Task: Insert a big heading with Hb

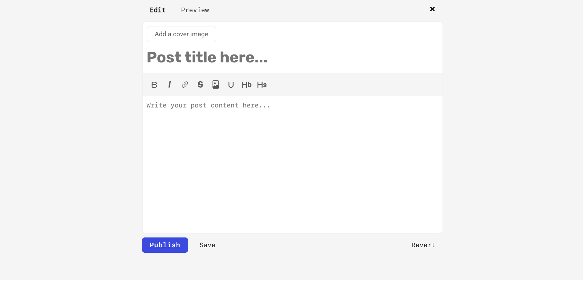Action: click(246, 85)
